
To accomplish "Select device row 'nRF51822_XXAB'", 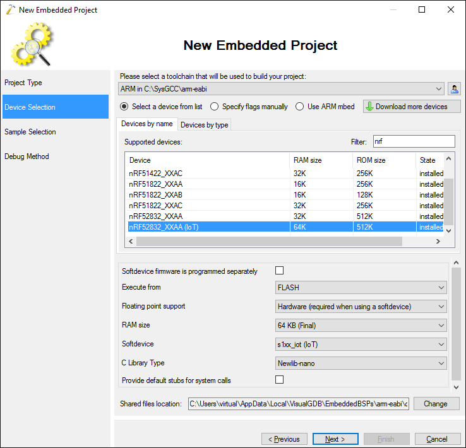I will (x=285, y=195).
